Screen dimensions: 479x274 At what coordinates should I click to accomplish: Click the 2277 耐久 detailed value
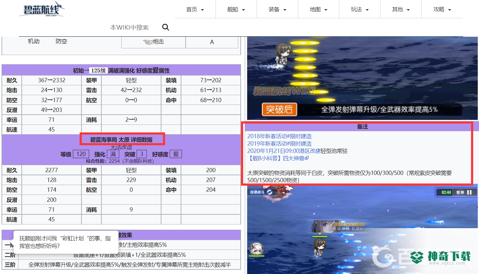(x=51, y=170)
